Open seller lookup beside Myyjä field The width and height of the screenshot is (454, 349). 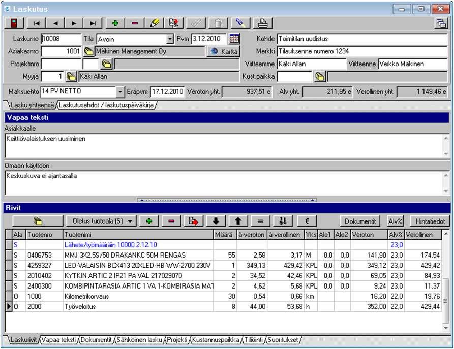pos(71,76)
